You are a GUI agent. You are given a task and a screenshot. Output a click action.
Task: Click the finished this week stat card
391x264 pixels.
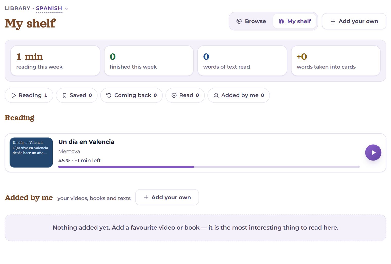(149, 61)
